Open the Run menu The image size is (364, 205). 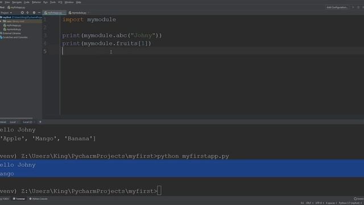pos(45,2)
